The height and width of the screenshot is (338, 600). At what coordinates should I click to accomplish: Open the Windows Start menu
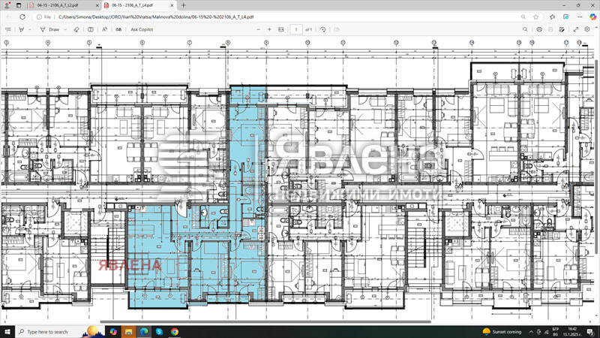7,331
